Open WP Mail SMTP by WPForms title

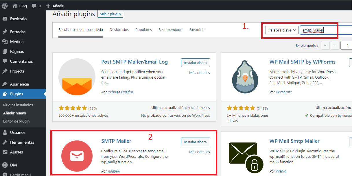pos(303,62)
